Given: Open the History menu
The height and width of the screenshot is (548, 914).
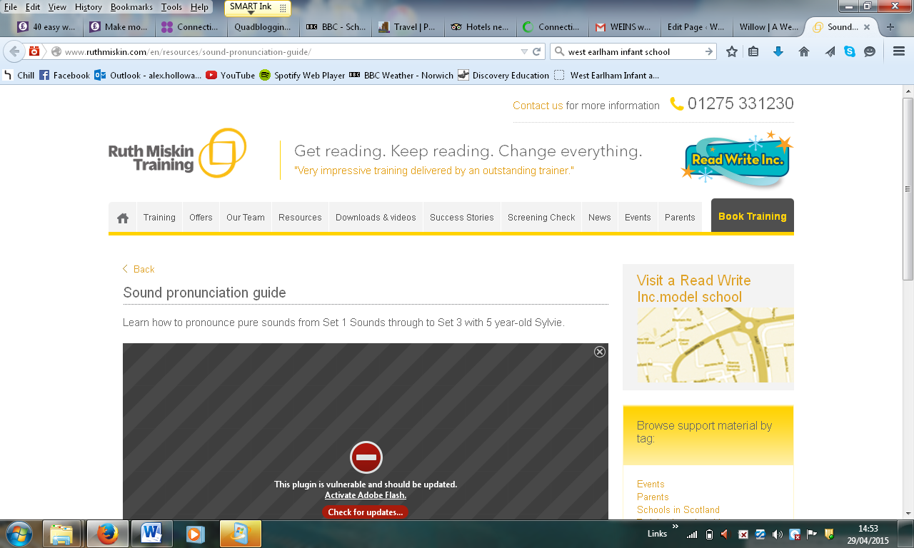Looking at the screenshot, I should tap(89, 7).
